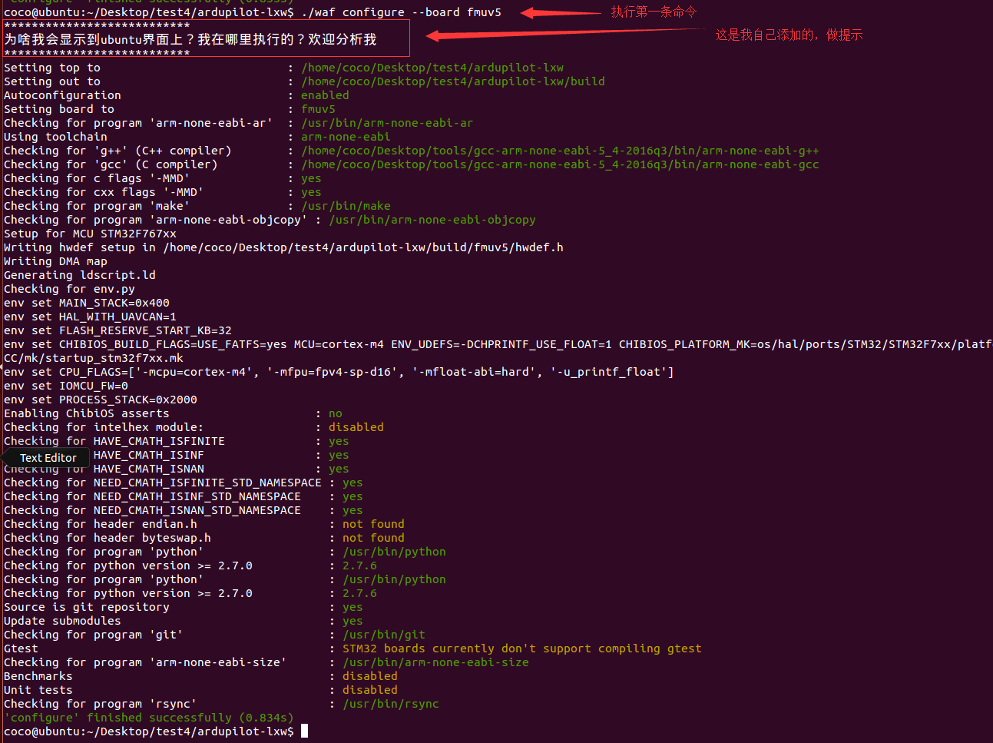Viewport: 993px width, 743px height.
Task: Select the /usr/bin/rsync path
Action: click(391, 703)
